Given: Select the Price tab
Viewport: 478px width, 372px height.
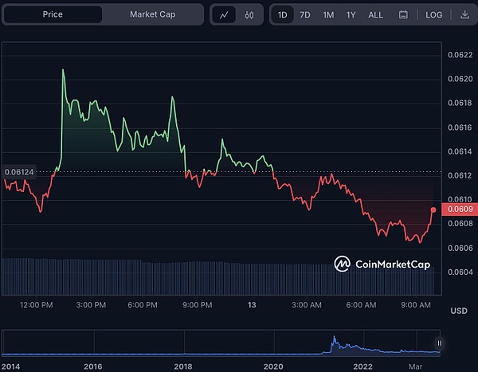Looking at the screenshot, I should [53, 14].
